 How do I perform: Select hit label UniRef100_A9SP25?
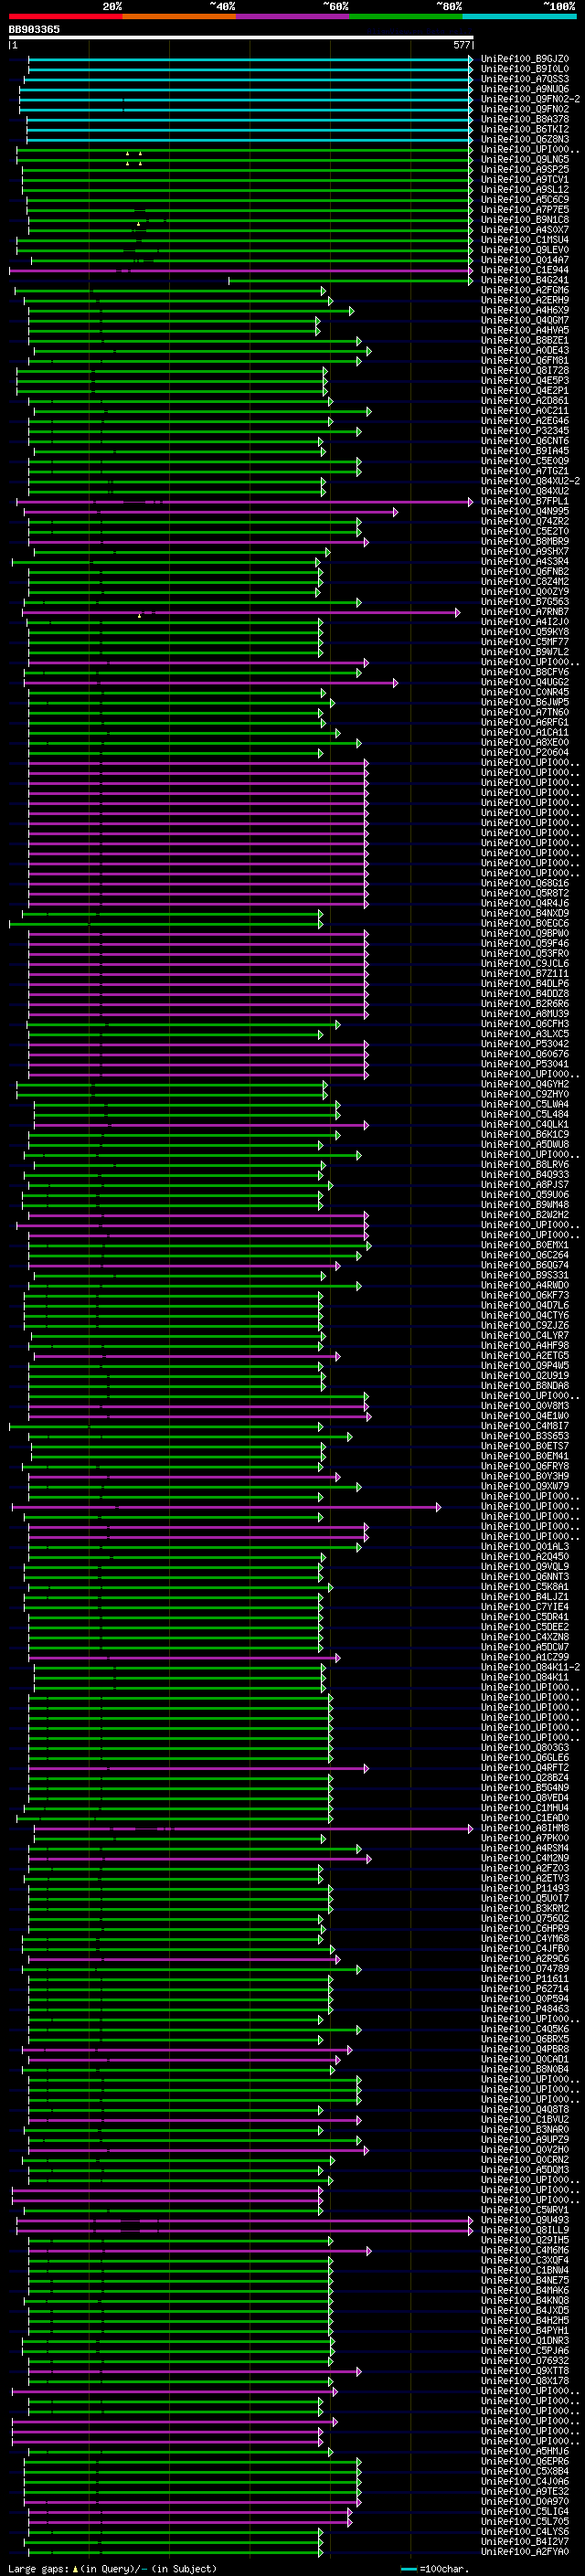tap(525, 169)
